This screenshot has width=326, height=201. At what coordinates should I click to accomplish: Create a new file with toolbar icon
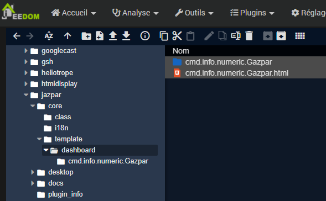pyautogui.click(x=100, y=36)
